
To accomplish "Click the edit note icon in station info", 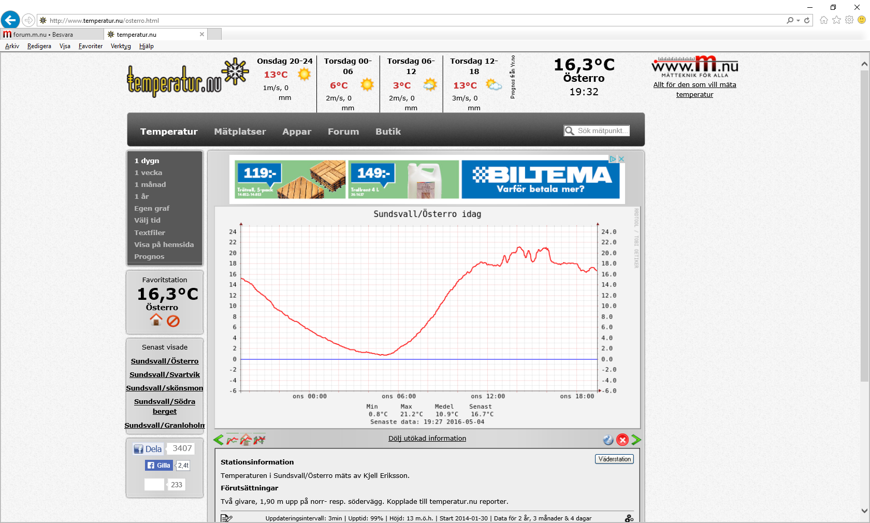I will pos(226,518).
